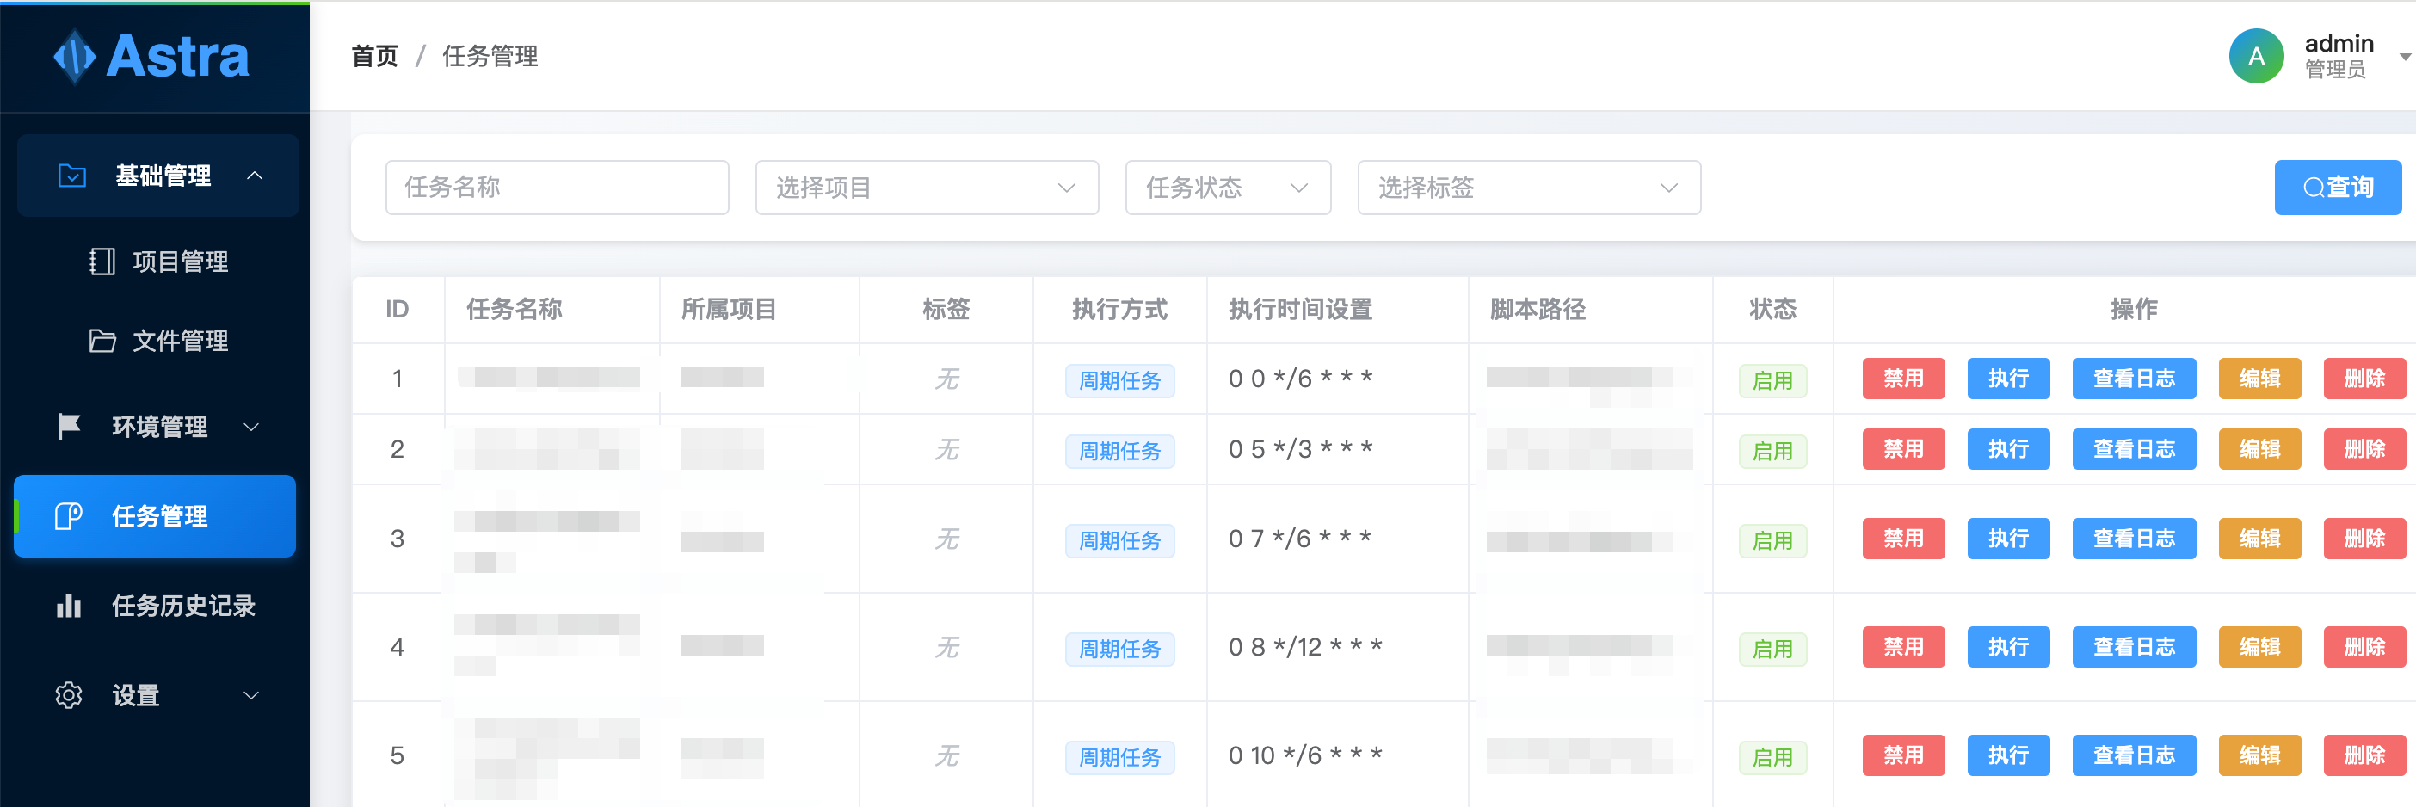The height and width of the screenshot is (807, 2416).
Task: Open the 任务状态 dropdown
Action: click(1228, 188)
